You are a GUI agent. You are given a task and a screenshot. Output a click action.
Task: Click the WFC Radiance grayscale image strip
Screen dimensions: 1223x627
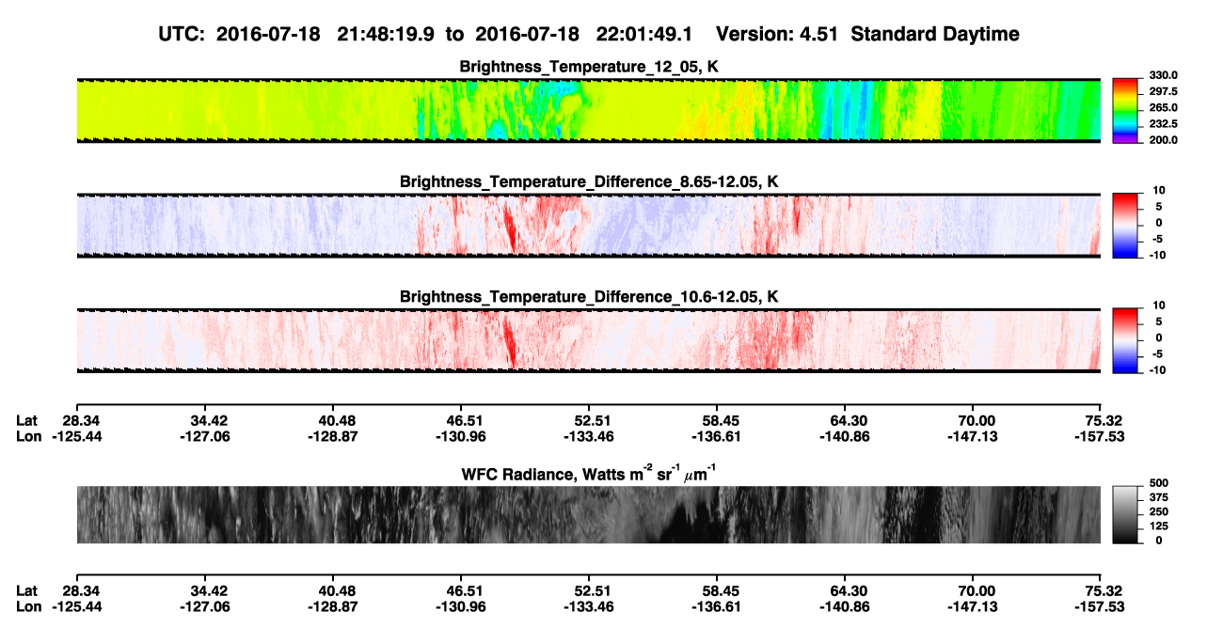coord(588,514)
